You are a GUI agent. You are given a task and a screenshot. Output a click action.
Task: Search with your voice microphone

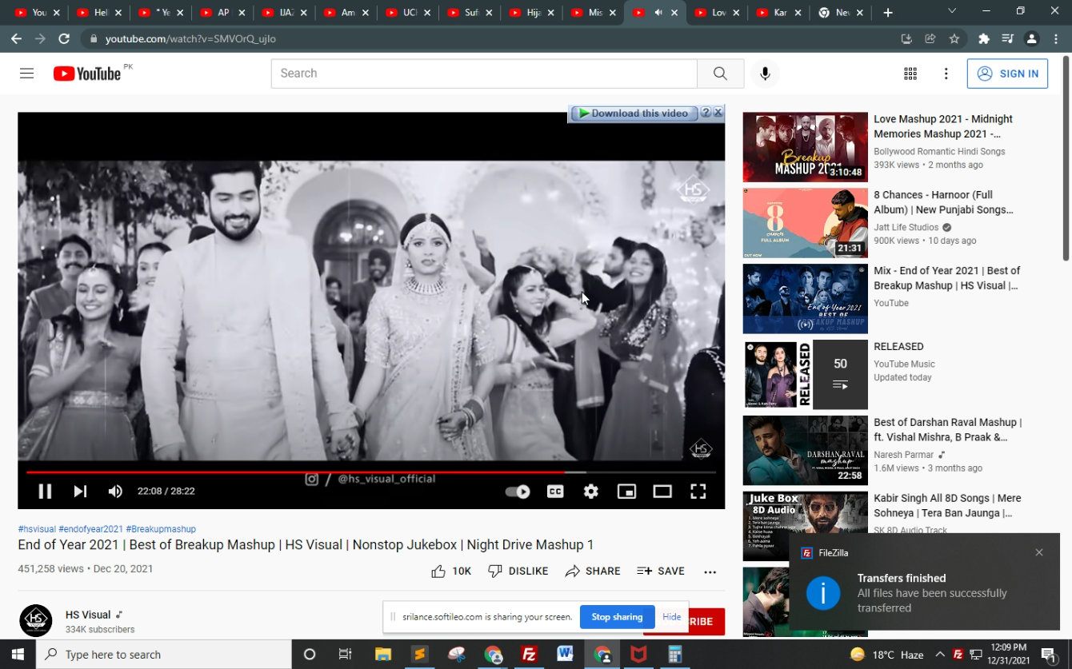point(765,74)
